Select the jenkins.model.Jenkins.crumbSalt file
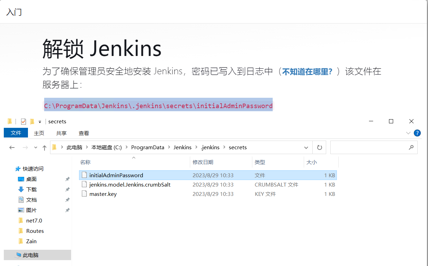This screenshot has width=428, height=266. tap(208, 184)
